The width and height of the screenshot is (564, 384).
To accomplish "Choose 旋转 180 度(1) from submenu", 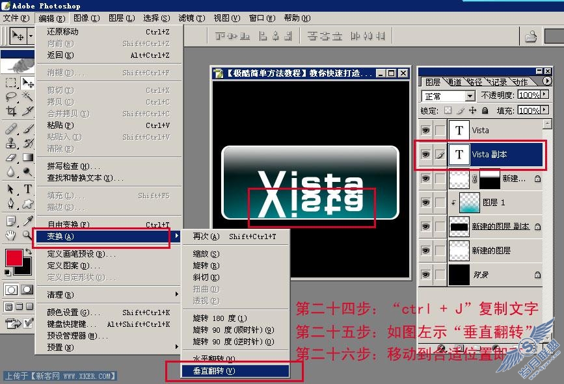I will point(235,318).
